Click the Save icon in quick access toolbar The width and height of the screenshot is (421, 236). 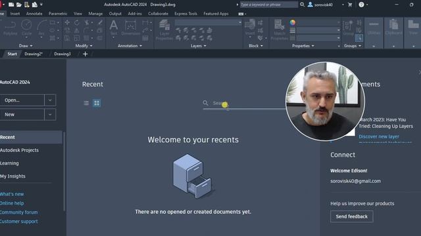click(27, 5)
